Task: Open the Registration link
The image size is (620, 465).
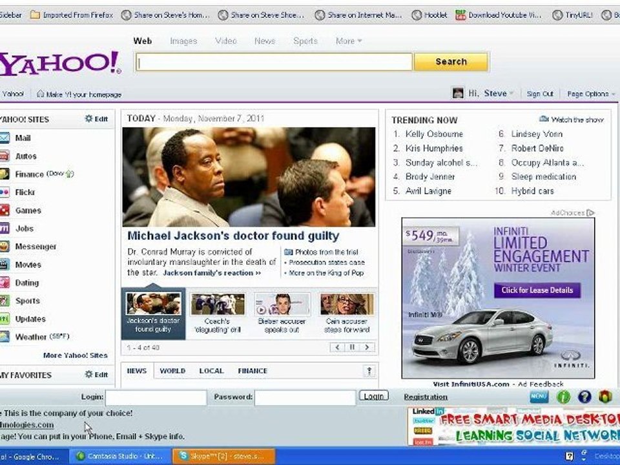Action: pyautogui.click(x=426, y=397)
